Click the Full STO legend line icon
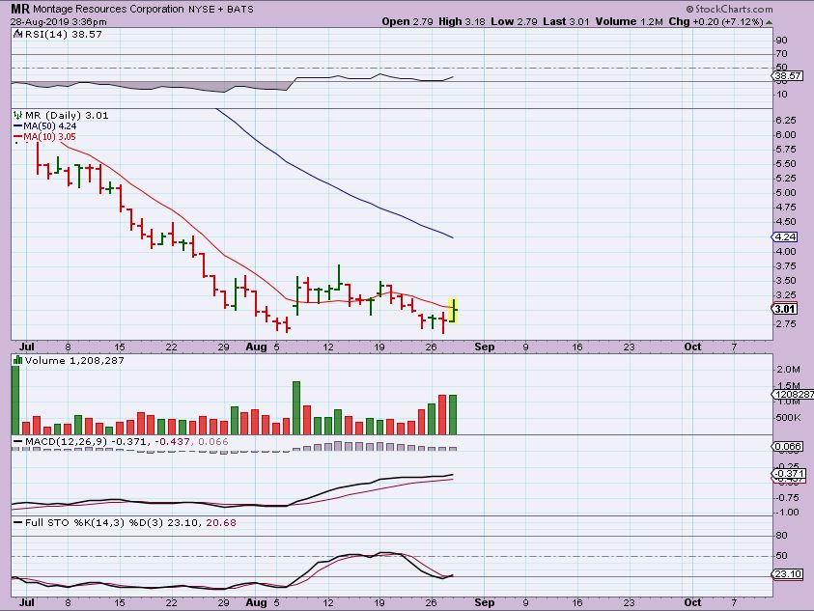 (15, 522)
